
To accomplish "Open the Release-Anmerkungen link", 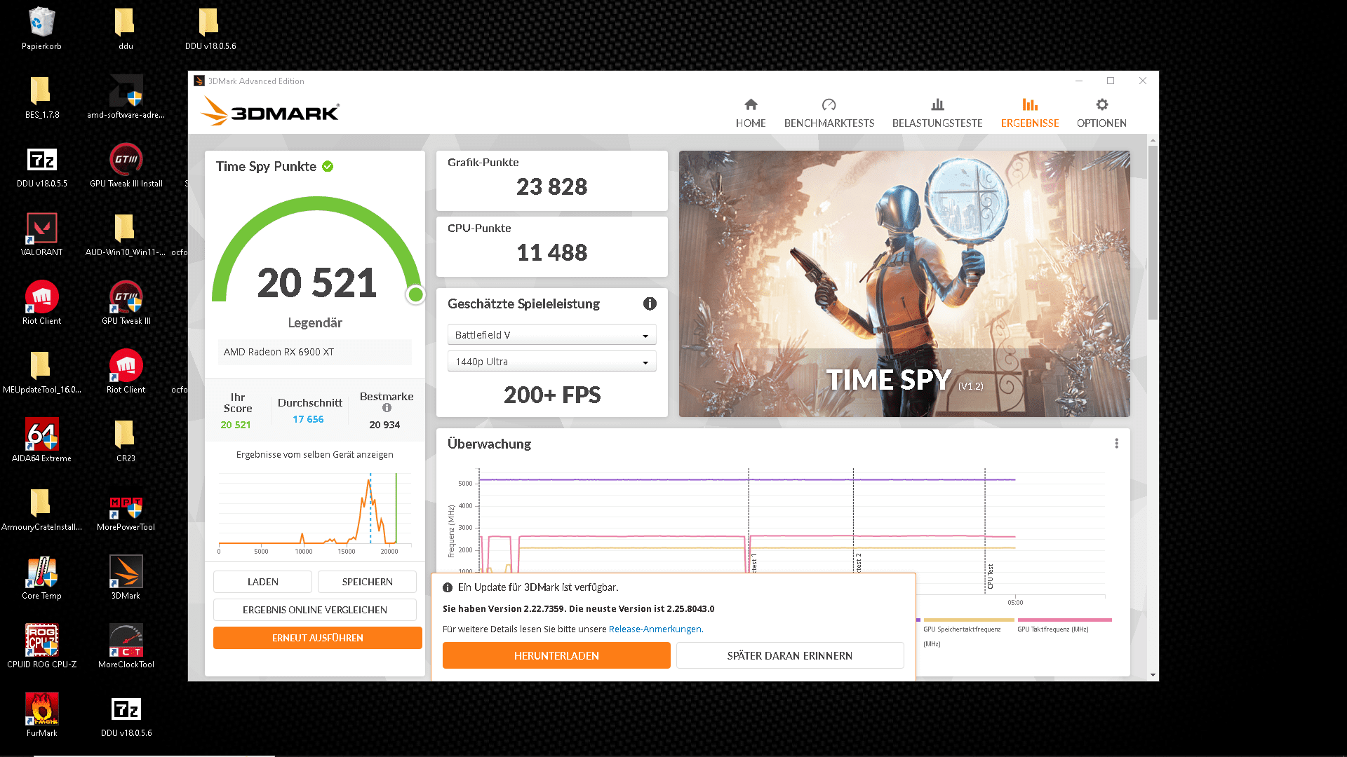I will pyautogui.click(x=655, y=629).
